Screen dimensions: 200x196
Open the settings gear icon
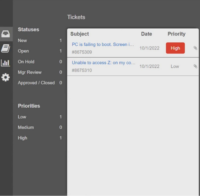coord(5,77)
